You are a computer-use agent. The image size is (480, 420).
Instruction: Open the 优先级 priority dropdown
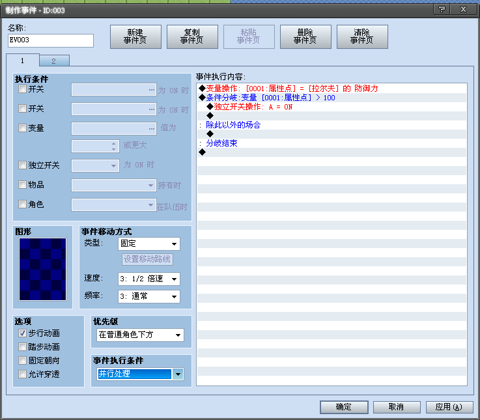(140, 335)
